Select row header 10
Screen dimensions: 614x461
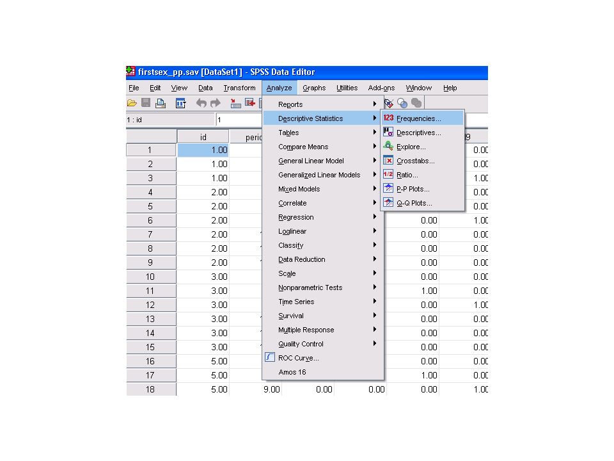(151, 277)
